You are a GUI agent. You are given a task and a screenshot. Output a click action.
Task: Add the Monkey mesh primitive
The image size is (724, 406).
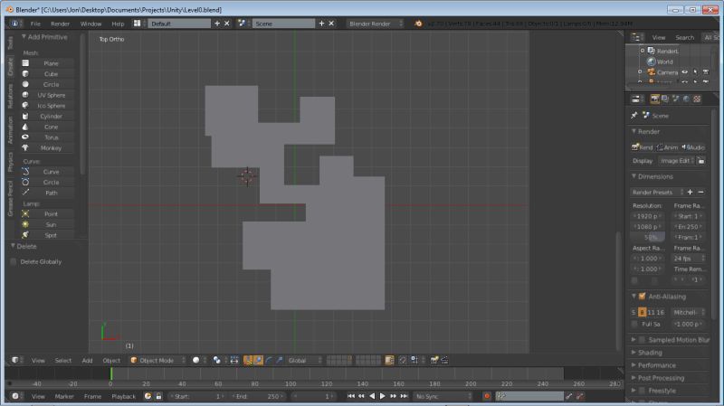coord(48,148)
